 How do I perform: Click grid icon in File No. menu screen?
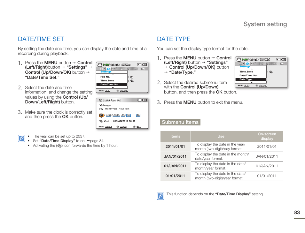[102, 69]
